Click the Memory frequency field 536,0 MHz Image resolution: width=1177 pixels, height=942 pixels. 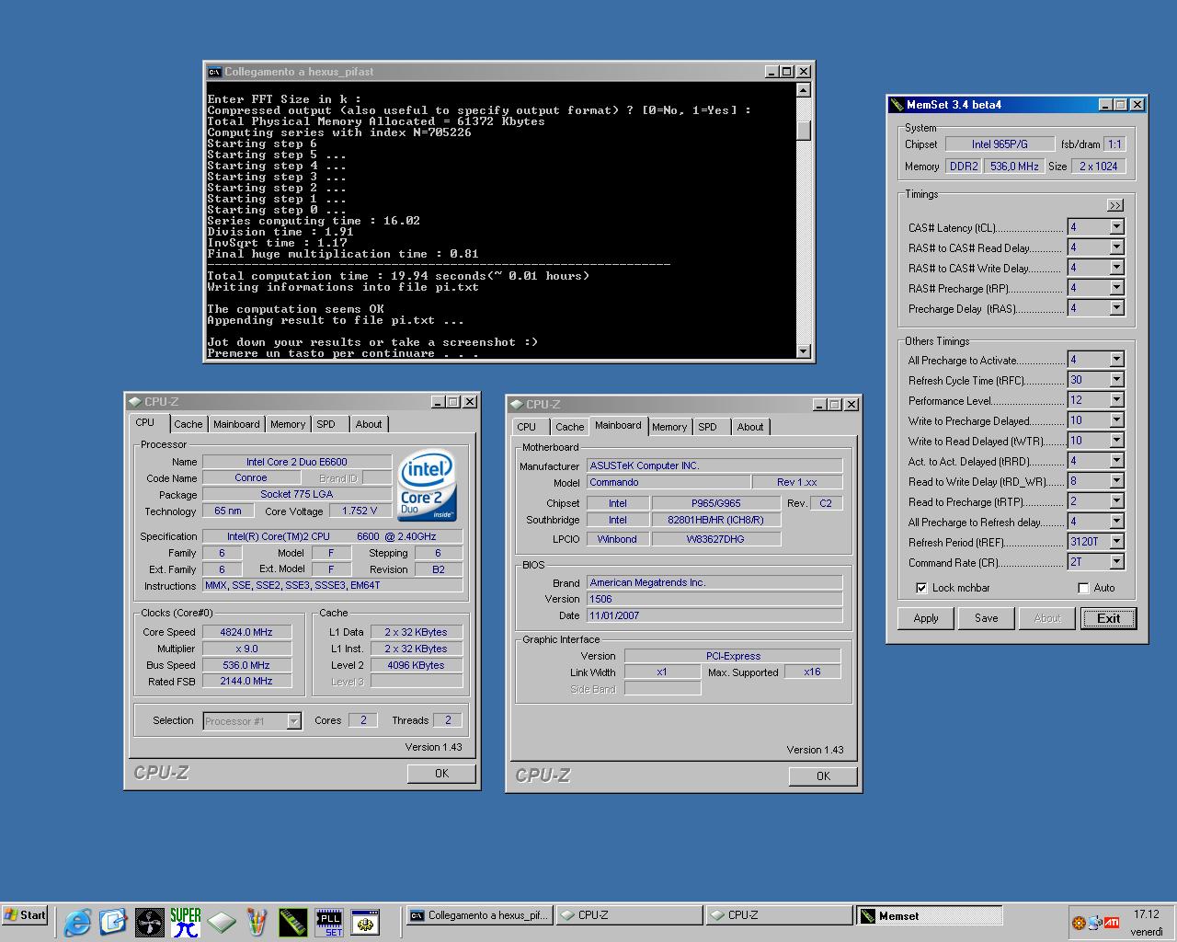(1014, 167)
